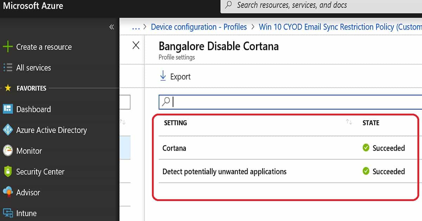Sort by SETTING column arrows
This screenshot has height=221, width=422.
(349, 122)
